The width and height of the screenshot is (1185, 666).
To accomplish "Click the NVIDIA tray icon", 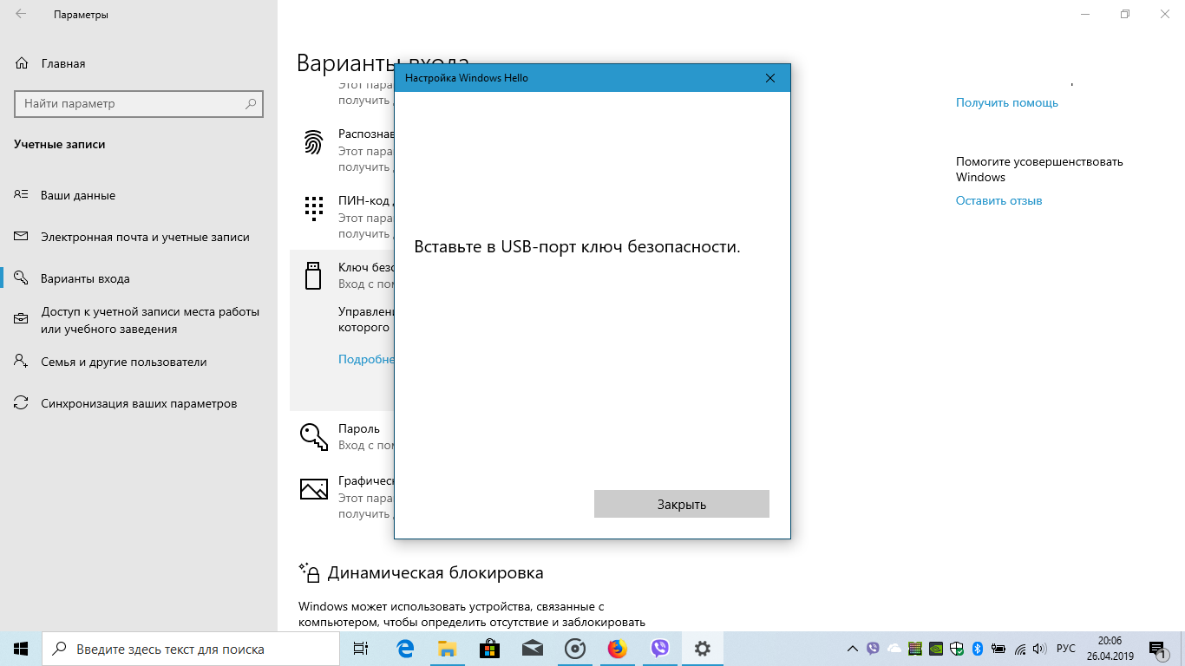I will (x=936, y=649).
